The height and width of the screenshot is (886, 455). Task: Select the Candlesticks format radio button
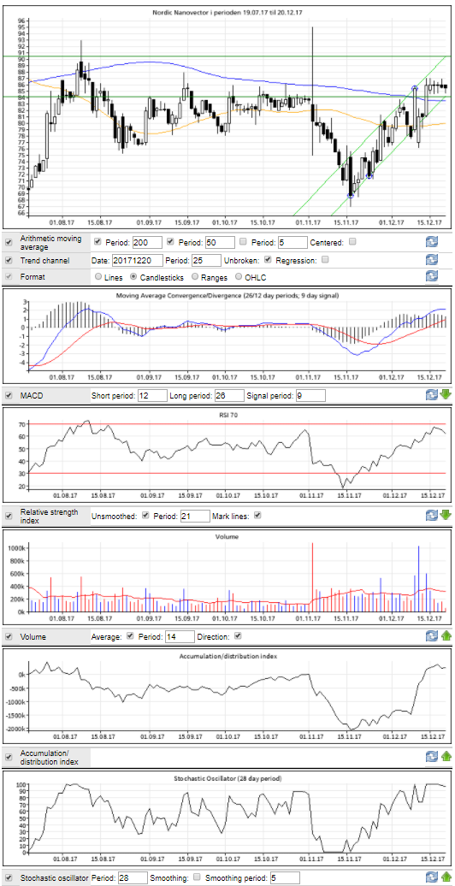(x=134, y=277)
